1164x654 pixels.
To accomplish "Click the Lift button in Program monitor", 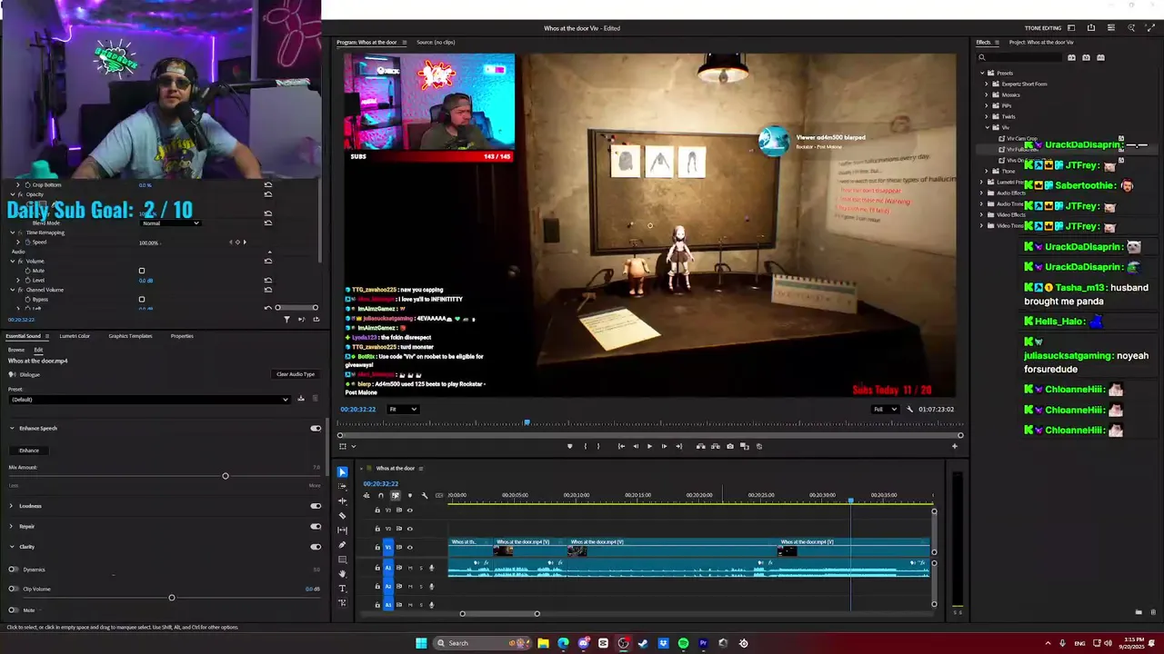I will tap(700, 446).
